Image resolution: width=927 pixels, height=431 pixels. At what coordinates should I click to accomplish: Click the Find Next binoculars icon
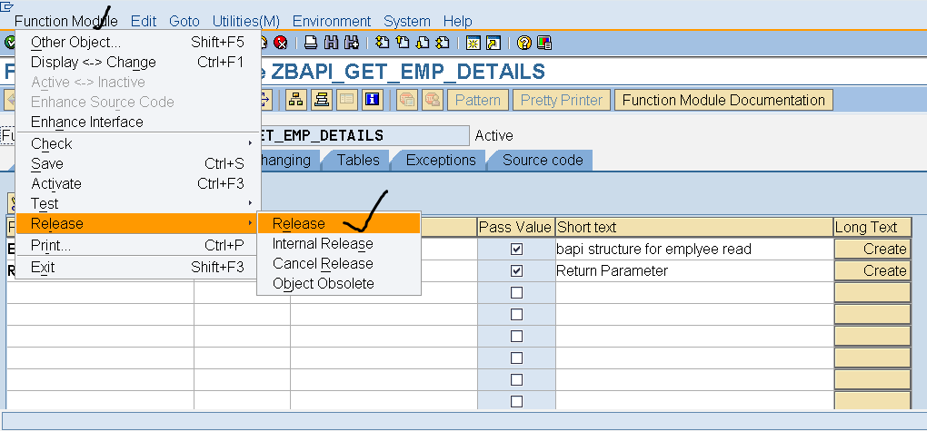(x=353, y=43)
